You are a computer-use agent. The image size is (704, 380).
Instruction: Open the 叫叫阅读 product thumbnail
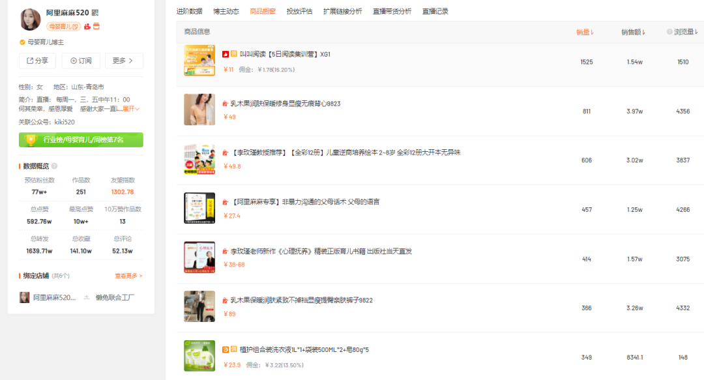199,60
